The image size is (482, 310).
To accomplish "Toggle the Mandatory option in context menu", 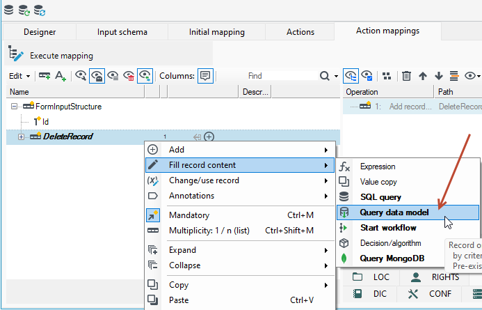I will [240, 215].
